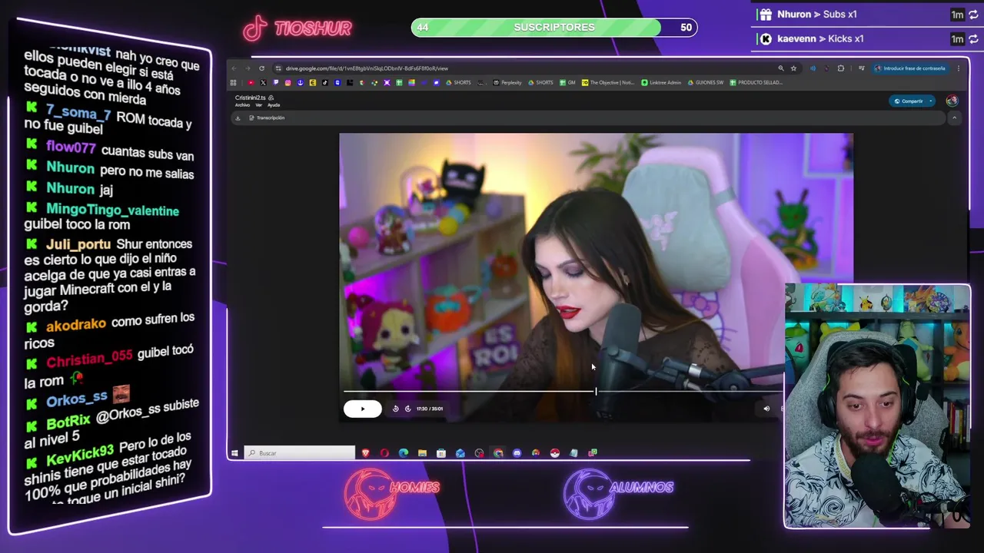Click the SUSCRIPTORES goal progress bar
Viewport: 984px width, 553px height.
tap(554, 28)
